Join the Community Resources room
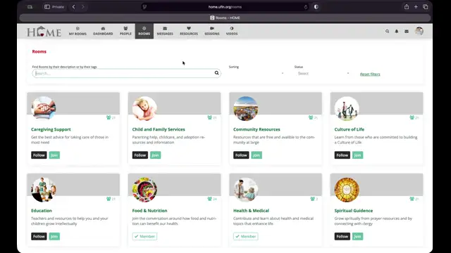The width and height of the screenshot is (451, 253). [257, 155]
